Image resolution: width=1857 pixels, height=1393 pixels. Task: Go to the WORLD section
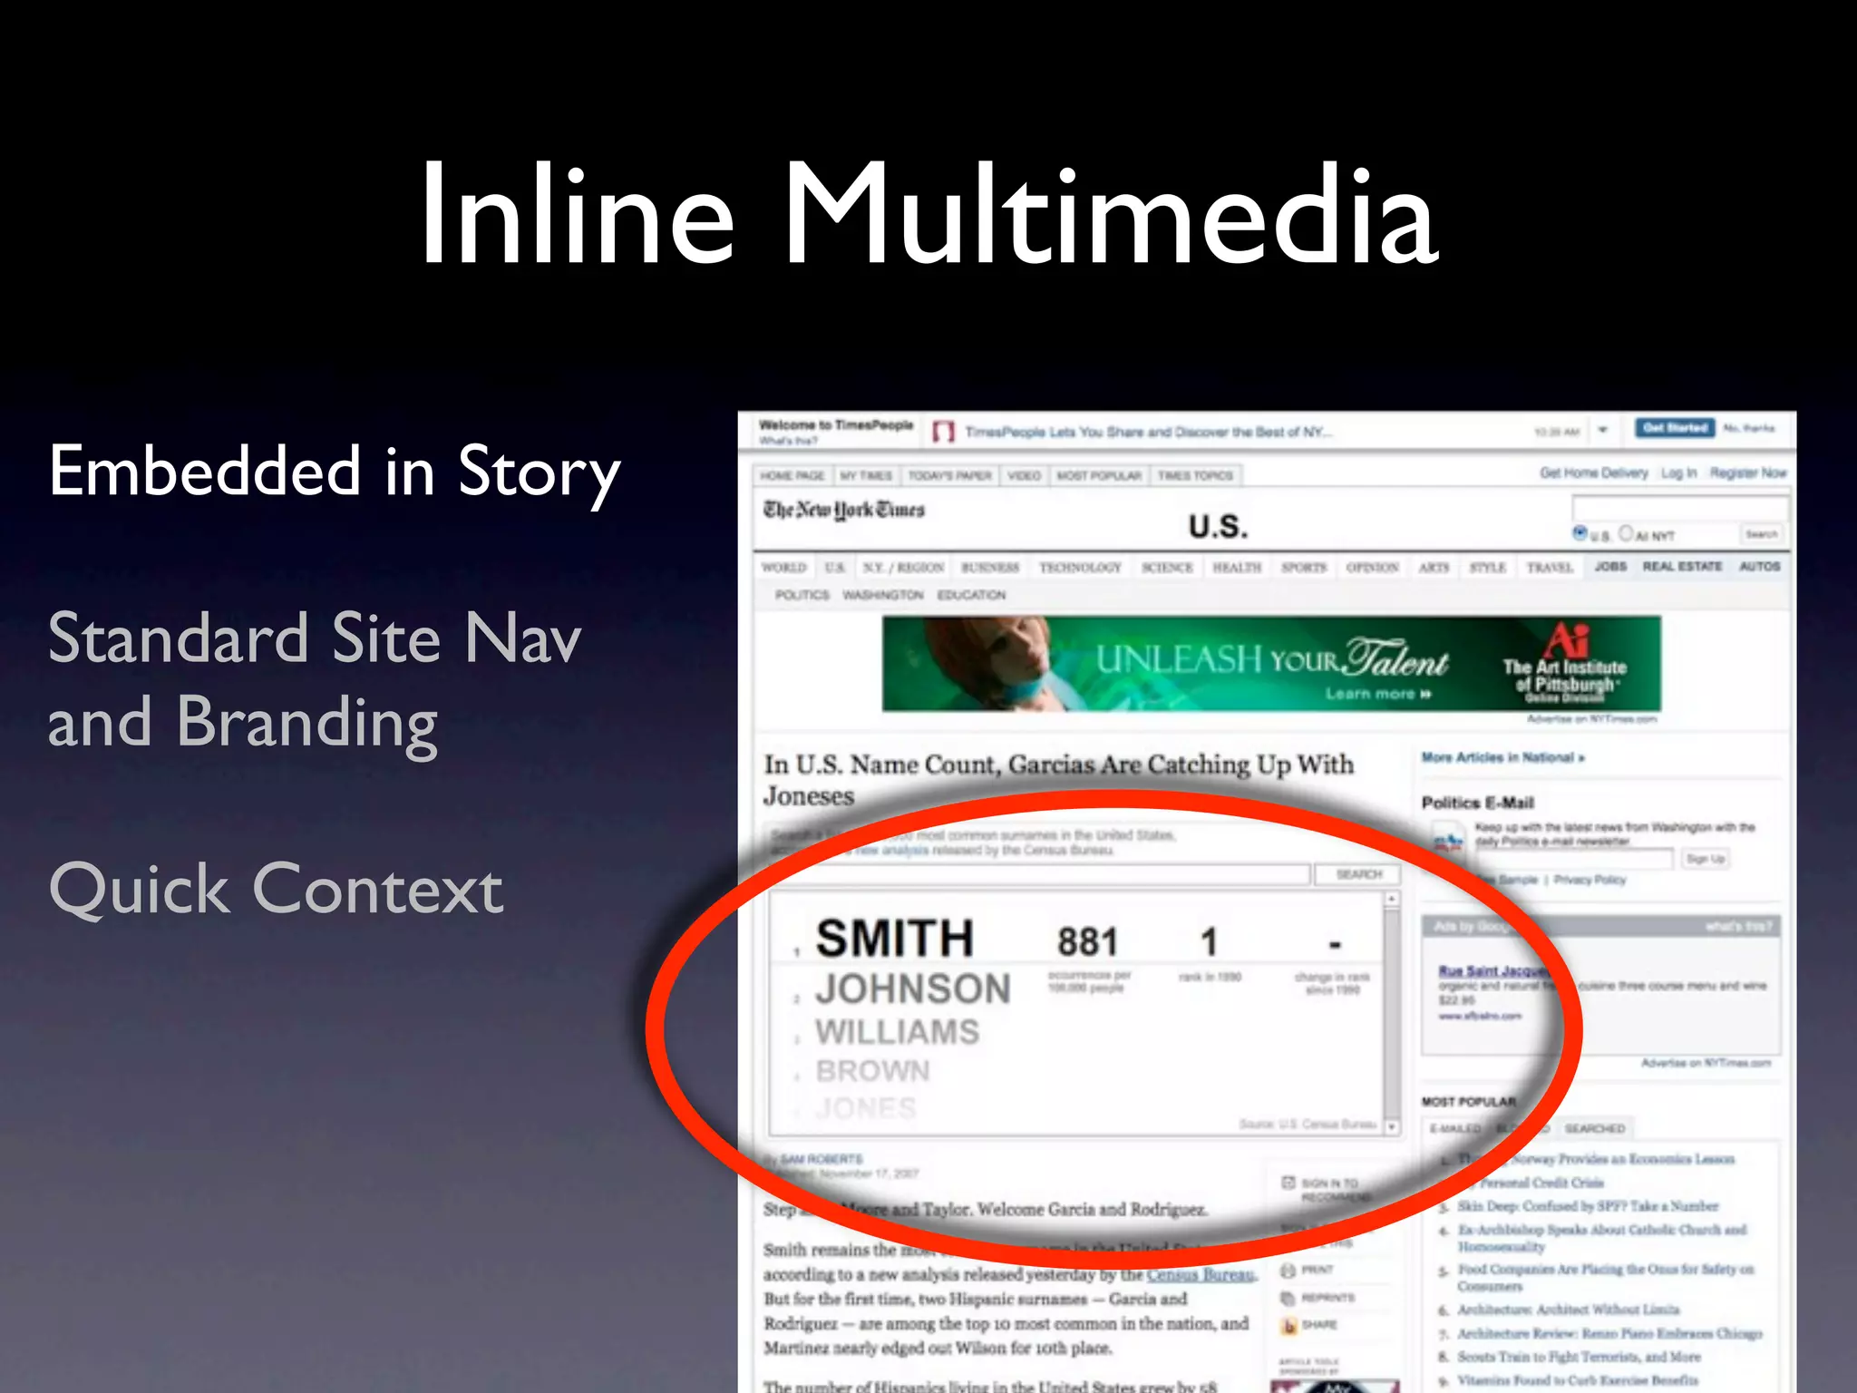(x=784, y=568)
